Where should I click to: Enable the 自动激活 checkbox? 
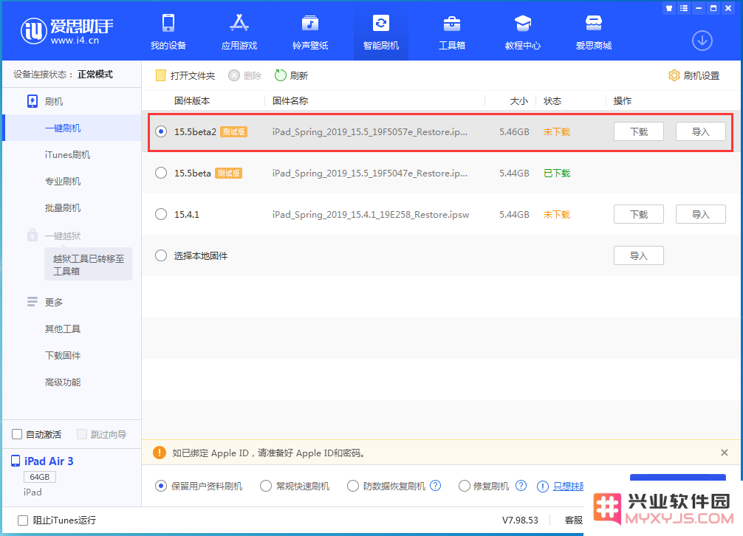pyautogui.click(x=17, y=434)
